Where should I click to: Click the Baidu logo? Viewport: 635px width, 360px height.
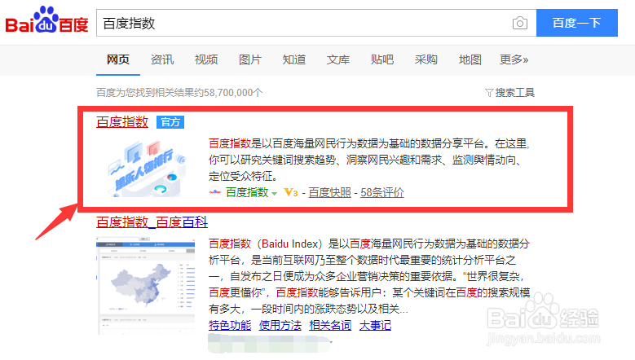[46, 20]
